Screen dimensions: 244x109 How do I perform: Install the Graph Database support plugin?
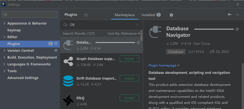129,59
